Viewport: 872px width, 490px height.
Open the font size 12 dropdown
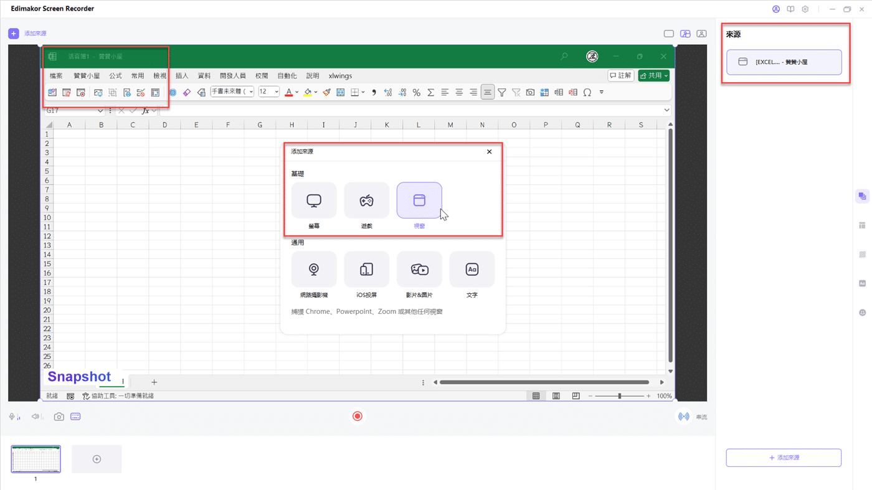click(277, 92)
